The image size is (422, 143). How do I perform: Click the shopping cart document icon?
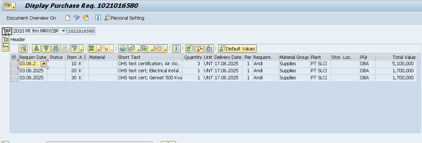point(7,31)
